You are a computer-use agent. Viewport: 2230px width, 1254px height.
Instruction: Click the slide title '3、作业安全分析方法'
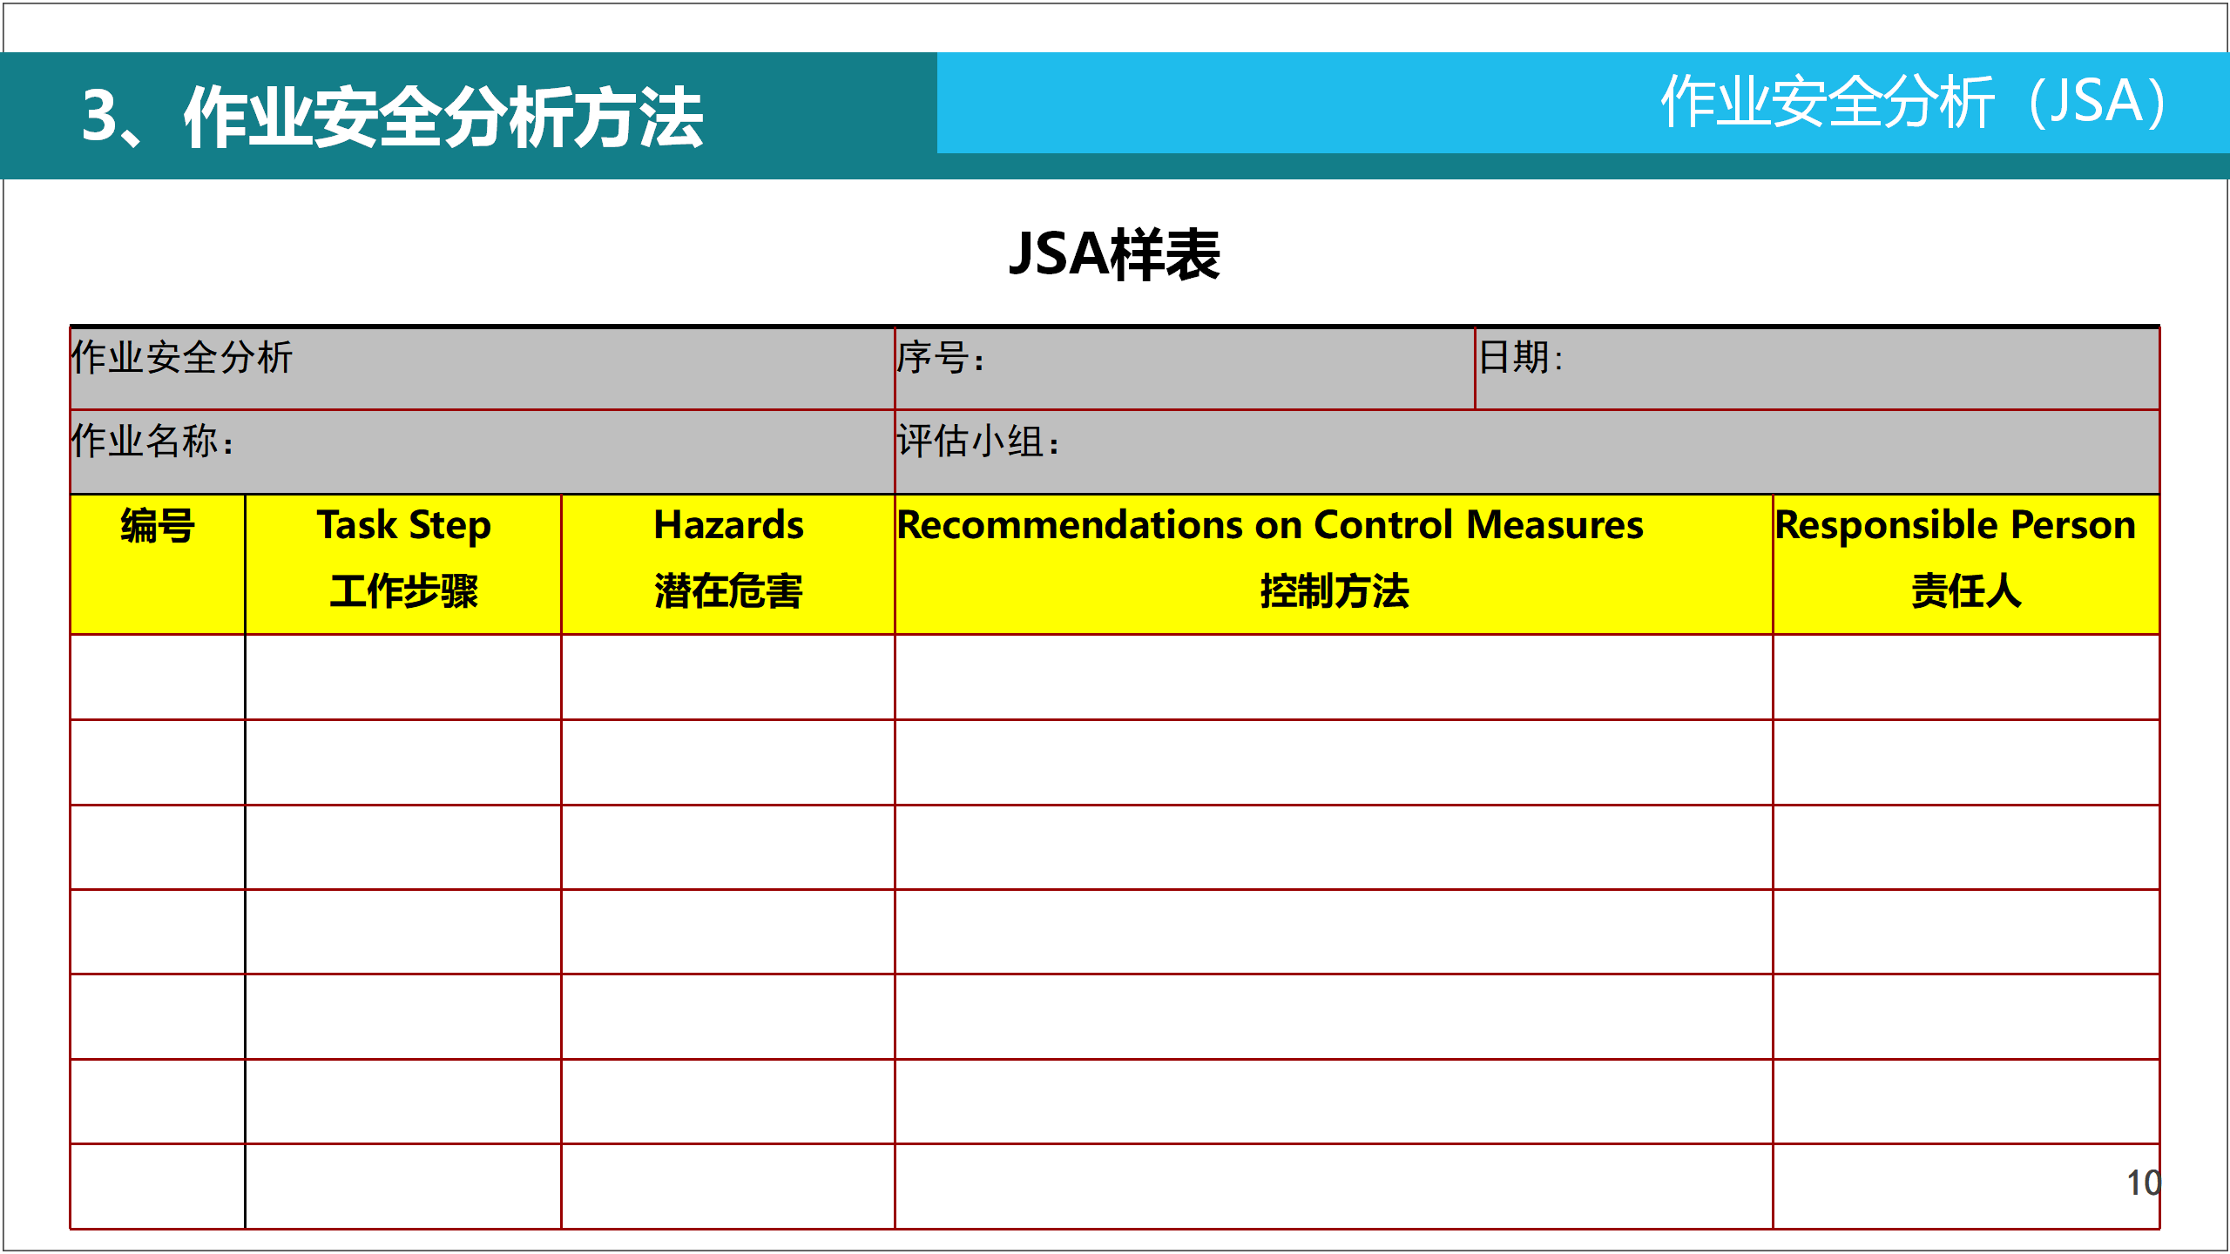click(x=392, y=118)
